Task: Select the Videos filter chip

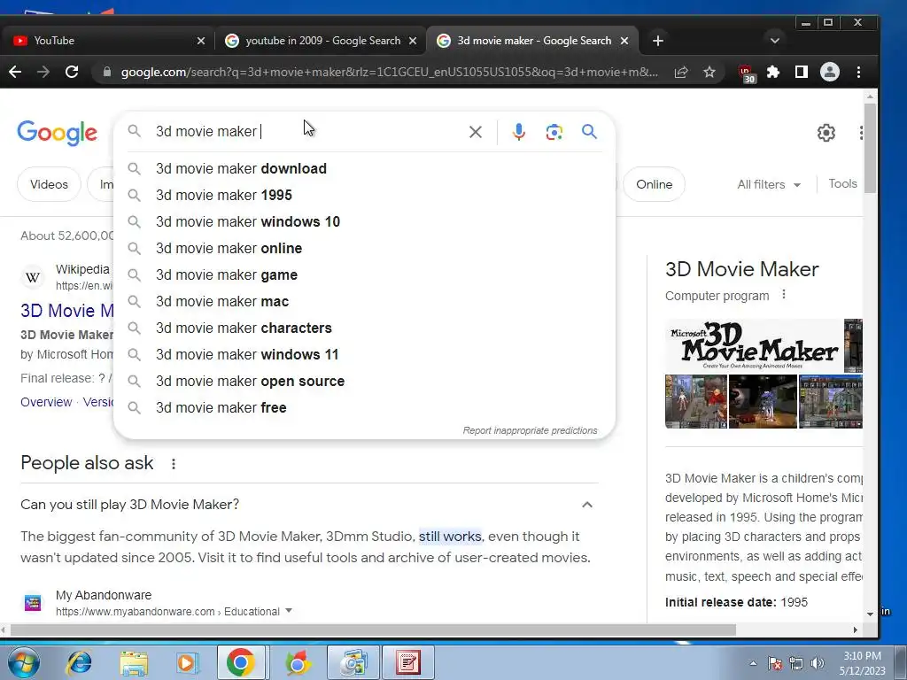Action: click(50, 184)
